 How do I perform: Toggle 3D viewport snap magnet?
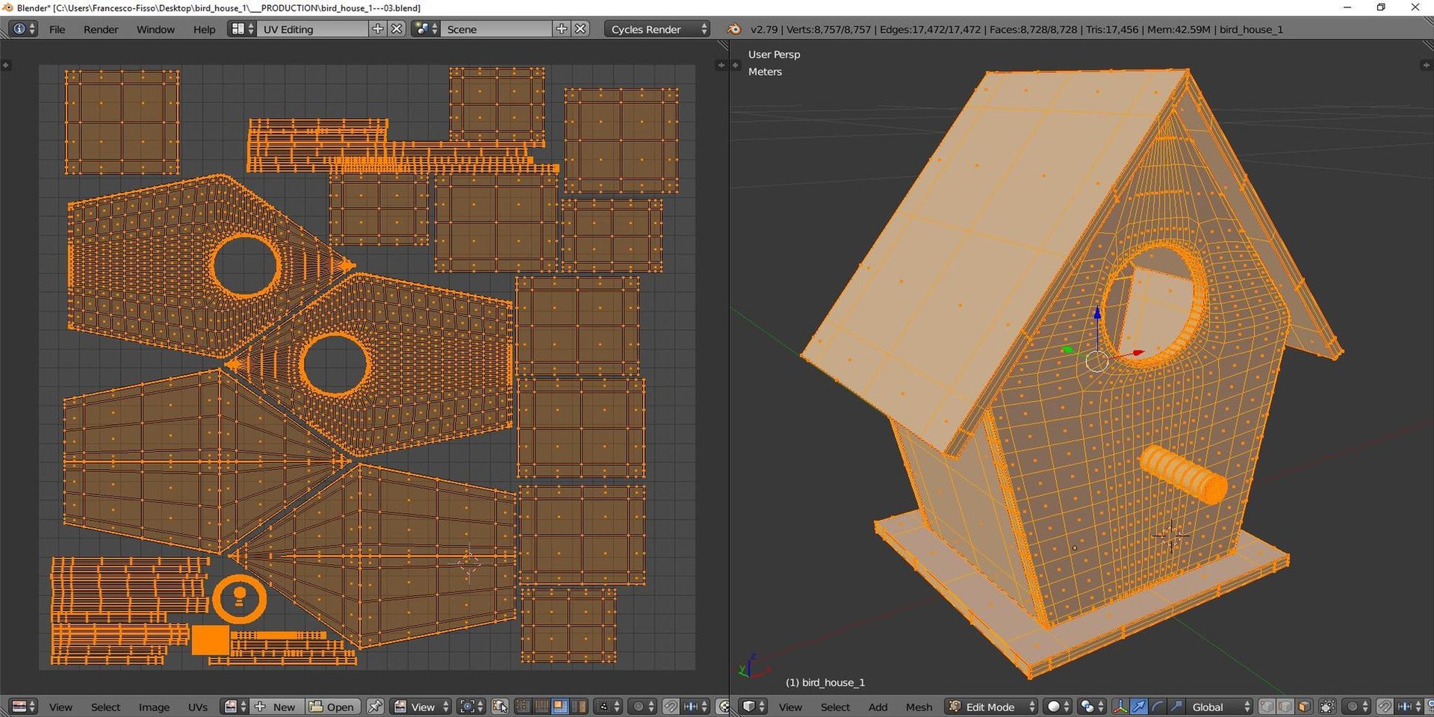[1385, 707]
